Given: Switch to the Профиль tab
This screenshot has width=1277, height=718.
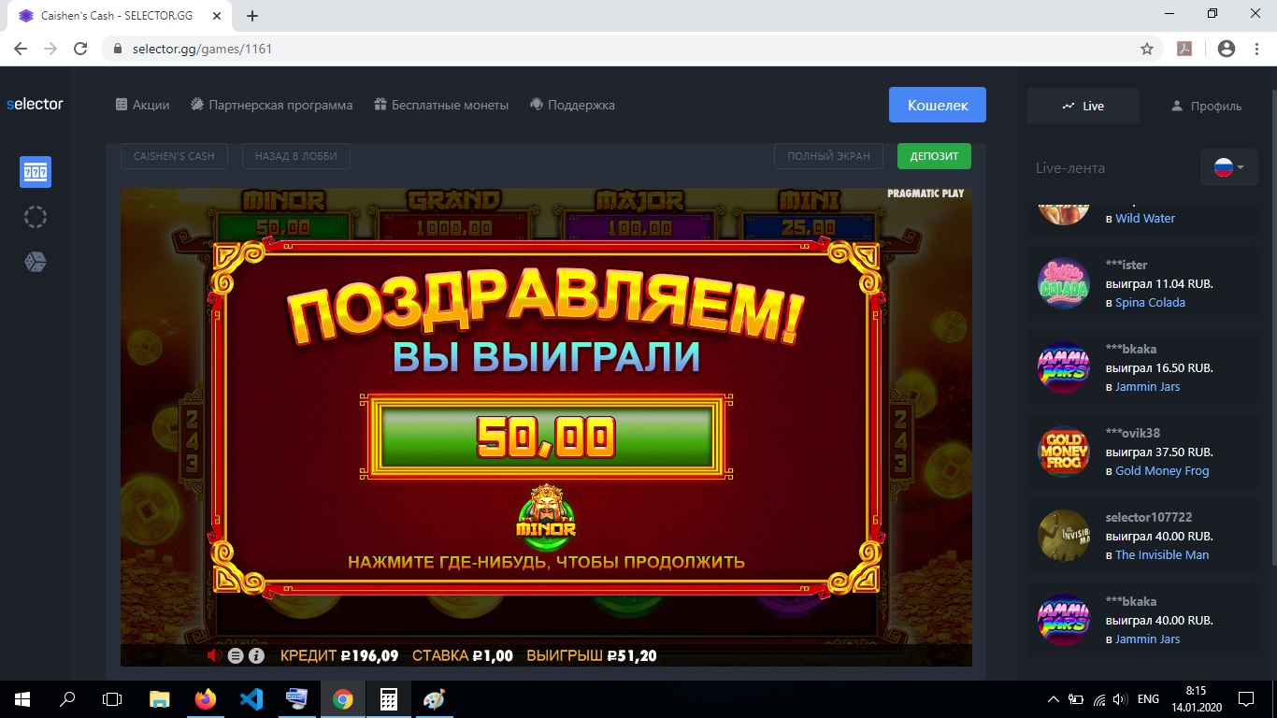Looking at the screenshot, I should 1206,106.
